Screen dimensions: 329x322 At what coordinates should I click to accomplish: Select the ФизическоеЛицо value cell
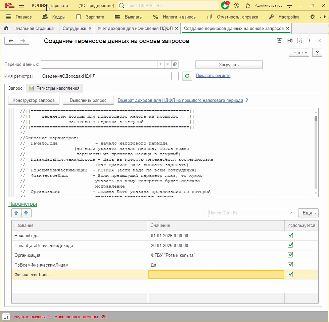tap(216, 275)
